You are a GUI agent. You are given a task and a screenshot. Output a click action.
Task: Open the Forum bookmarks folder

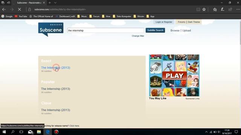[95, 16]
